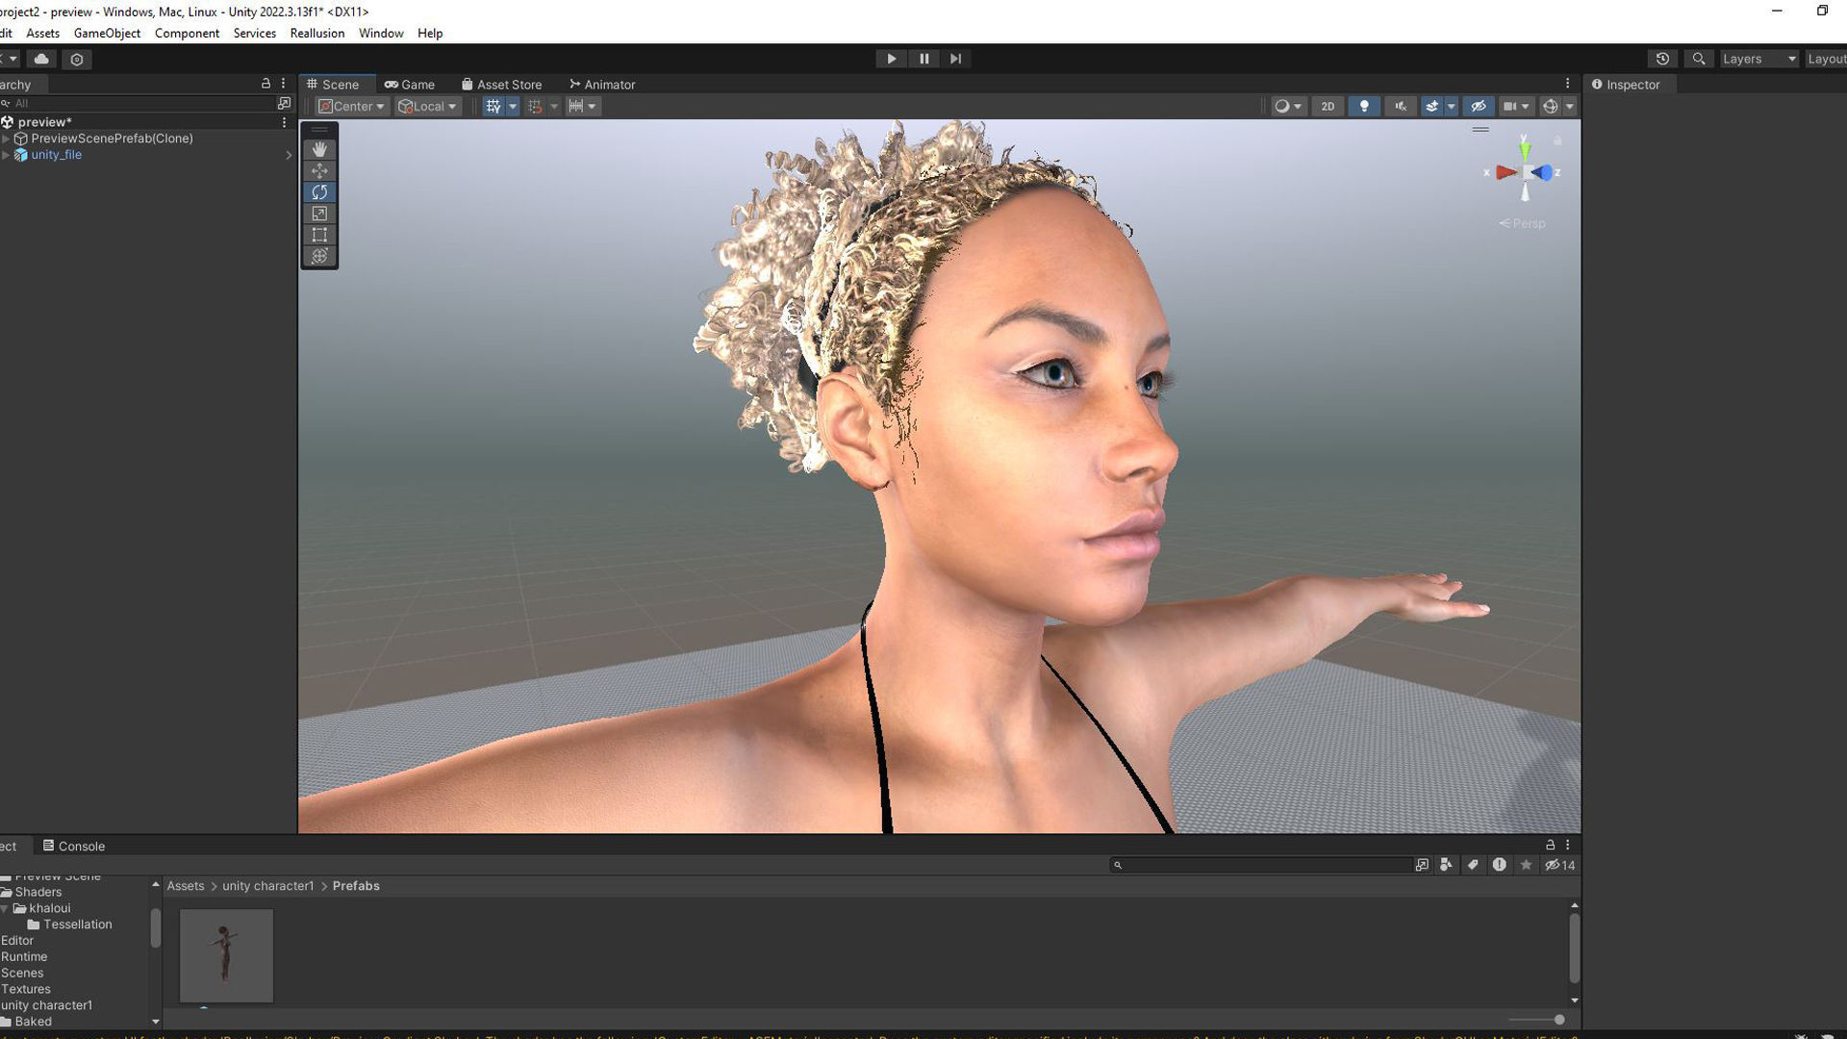
Task: Switch to the Animator tab
Action: point(602,85)
